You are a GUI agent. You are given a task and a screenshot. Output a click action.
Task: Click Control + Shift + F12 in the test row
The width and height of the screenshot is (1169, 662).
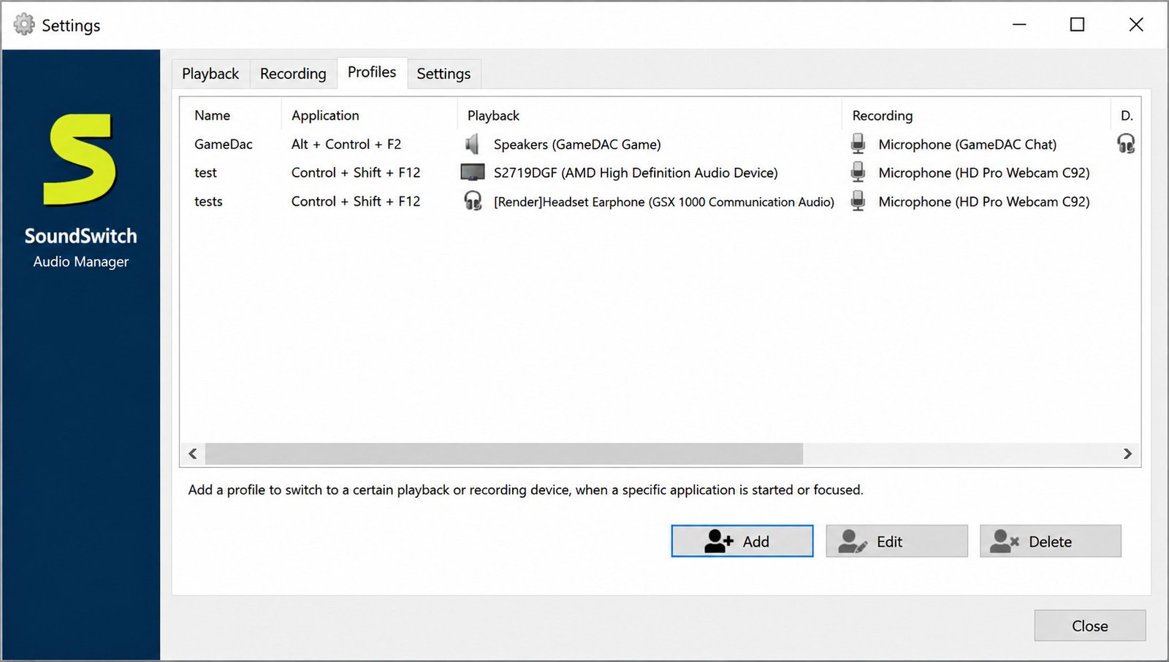(x=356, y=173)
